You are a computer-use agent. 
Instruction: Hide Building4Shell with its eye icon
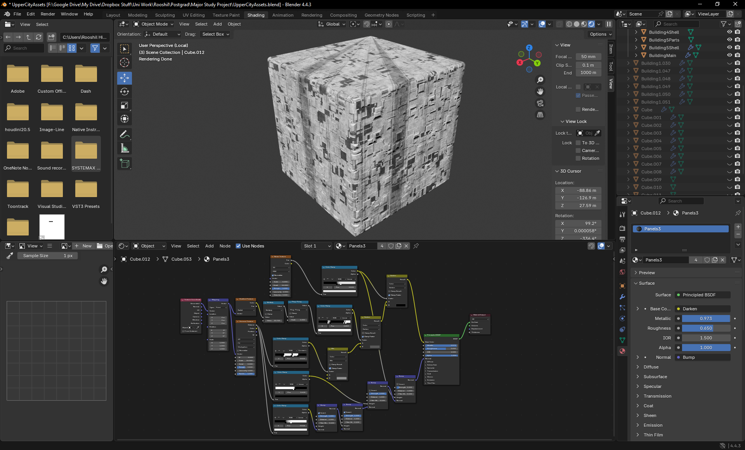point(729,32)
